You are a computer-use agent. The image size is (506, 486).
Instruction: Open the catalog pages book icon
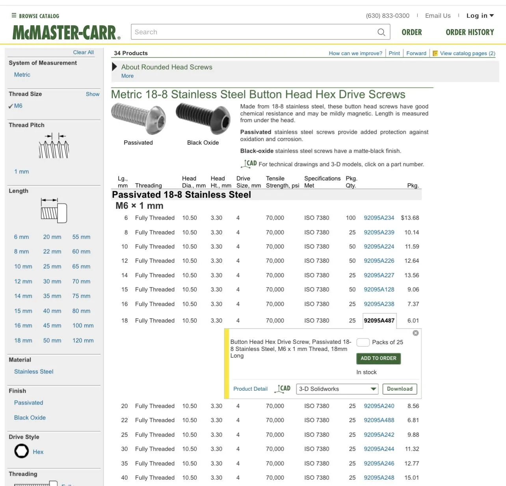coord(435,53)
